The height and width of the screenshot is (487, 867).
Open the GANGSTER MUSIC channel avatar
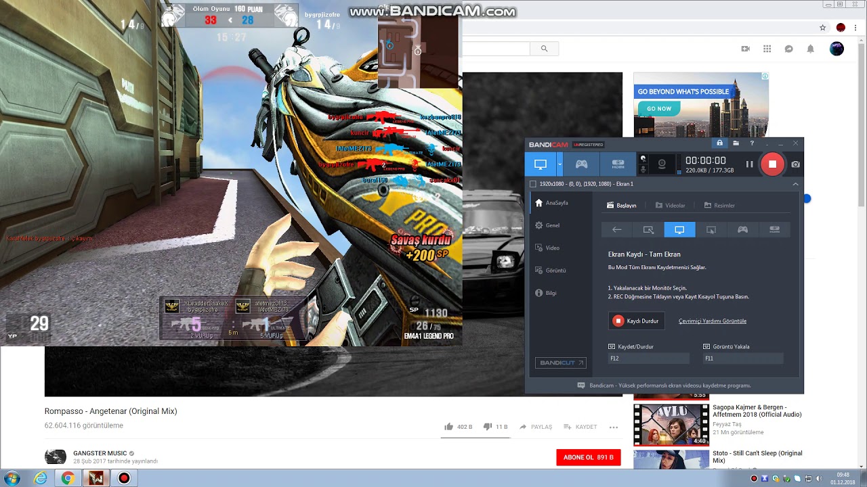pos(56,457)
